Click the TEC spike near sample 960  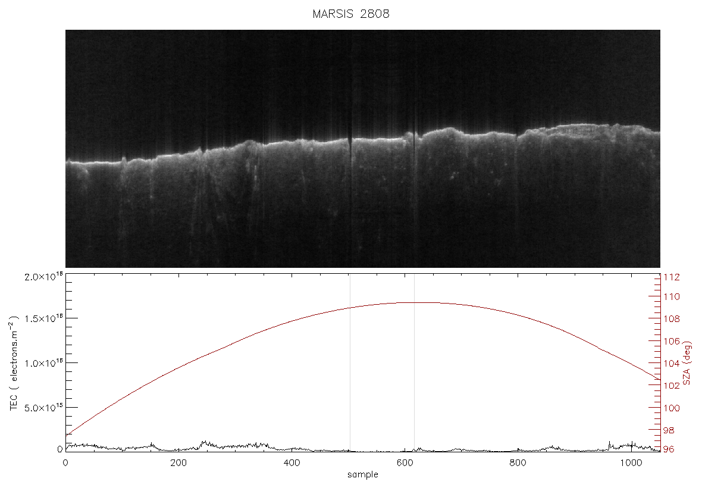[x=609, y=443]
